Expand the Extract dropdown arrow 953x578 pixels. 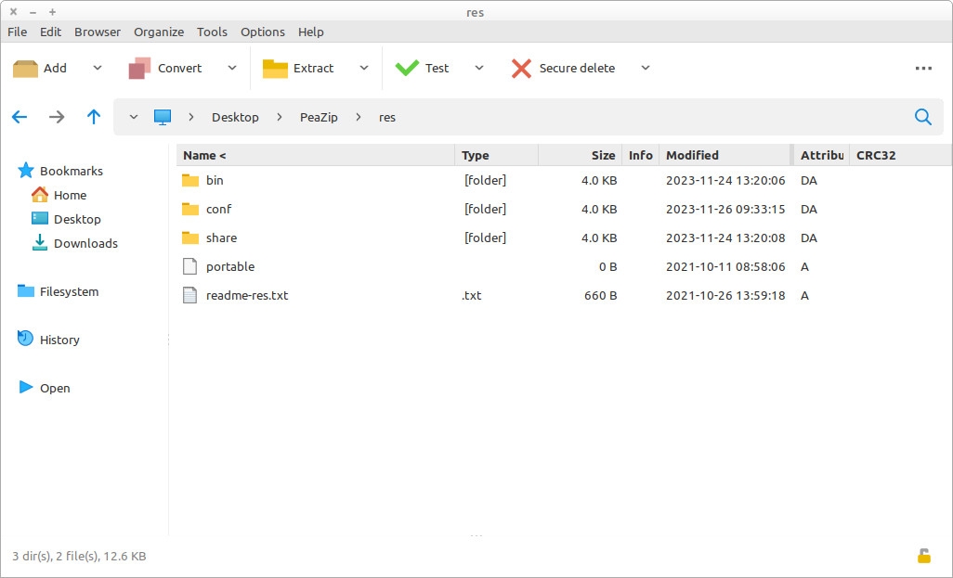(364, 68)
